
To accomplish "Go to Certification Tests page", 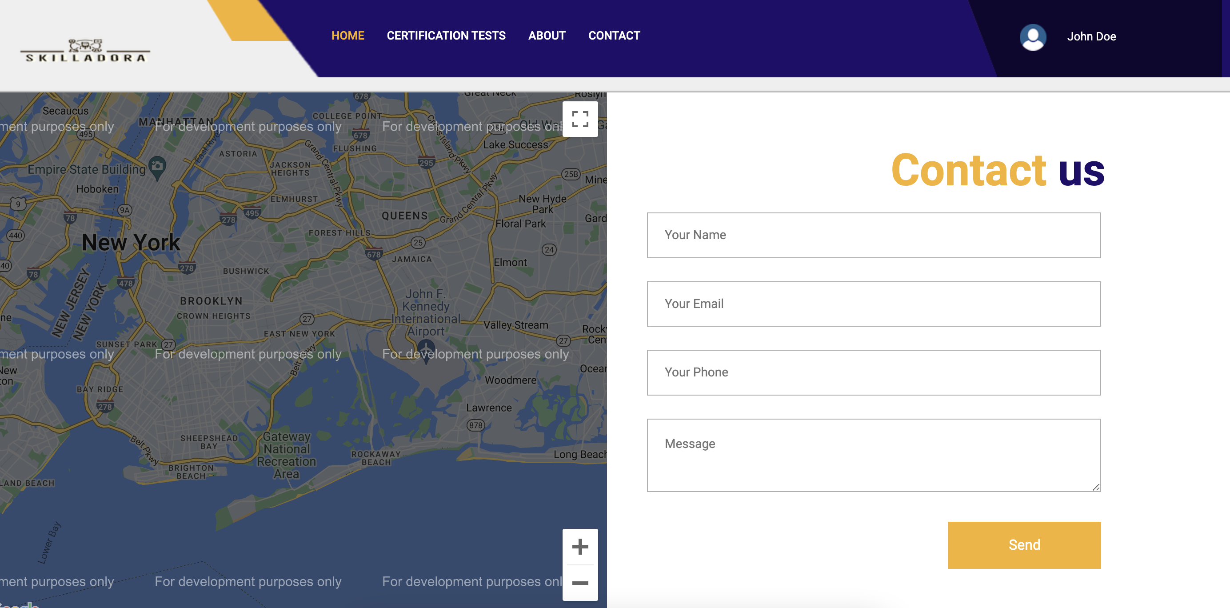I will click(x=446, y=36).
